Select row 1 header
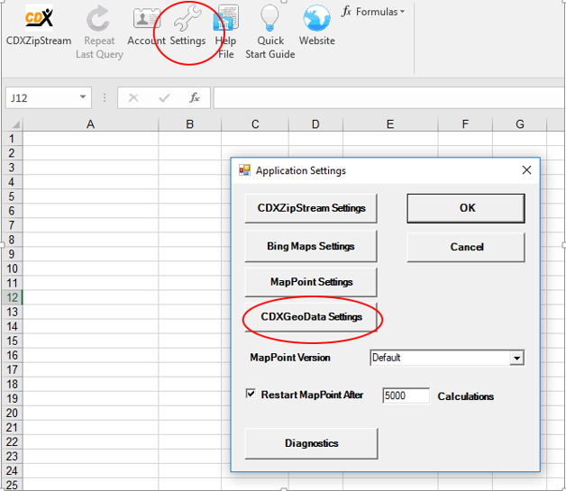 coord(12,139)
